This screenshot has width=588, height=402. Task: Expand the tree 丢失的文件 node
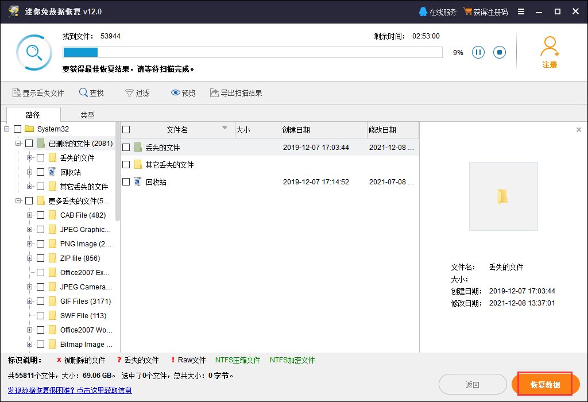(29, 158)
